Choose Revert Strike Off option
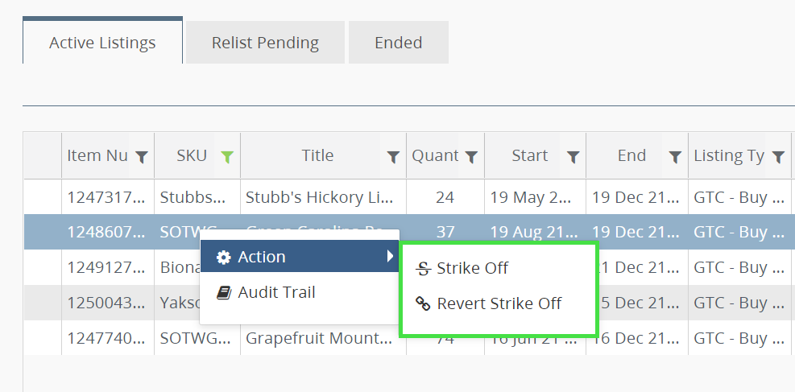The width and height of the screenshot is (795, 392). [499, 304]
